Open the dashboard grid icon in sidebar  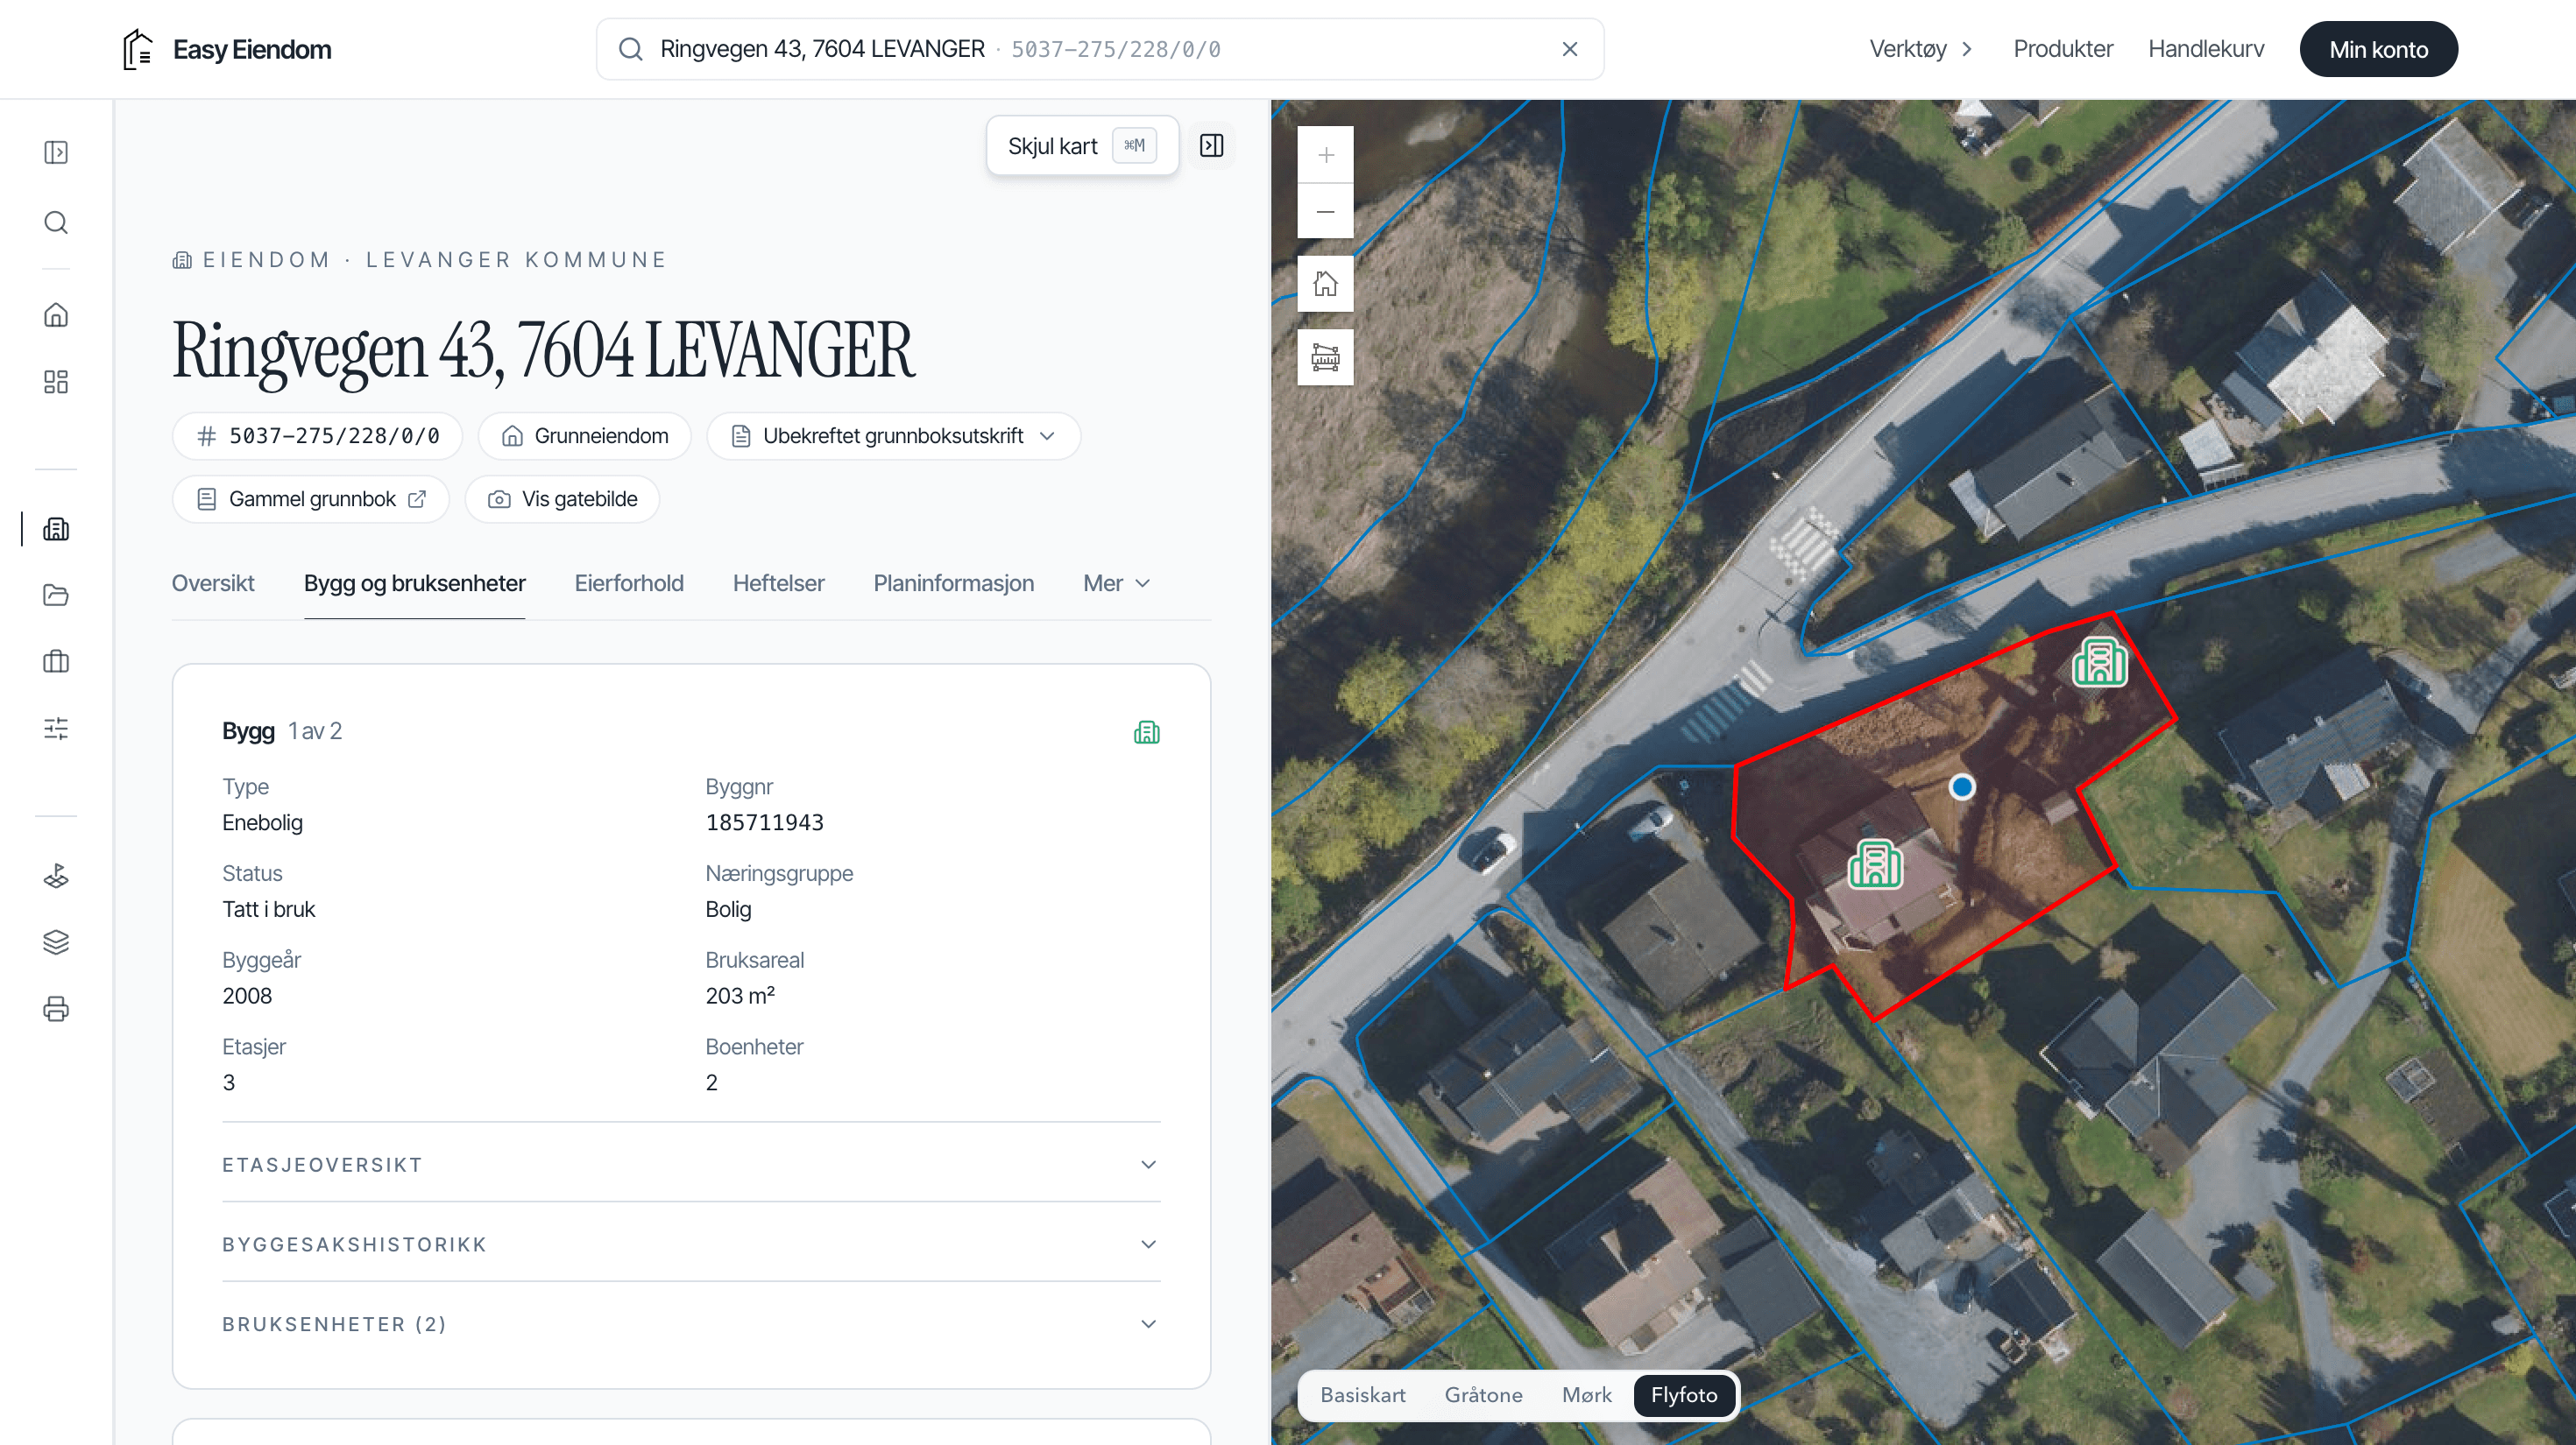(56, 382)
